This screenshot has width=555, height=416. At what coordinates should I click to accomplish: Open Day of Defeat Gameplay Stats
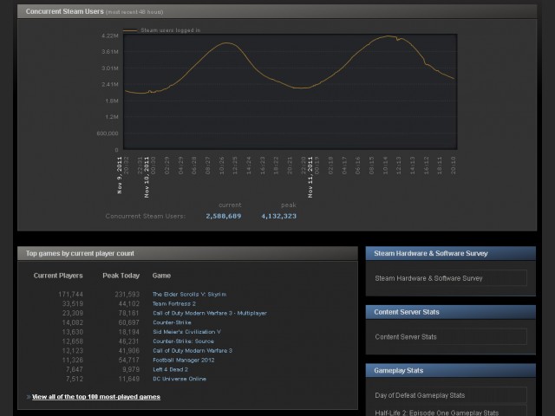[451, 395]
